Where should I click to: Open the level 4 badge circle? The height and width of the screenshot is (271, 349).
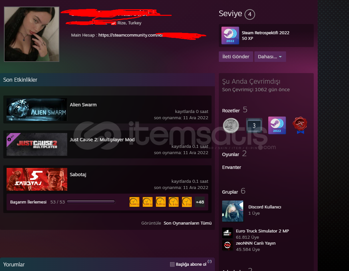(250, 14)
